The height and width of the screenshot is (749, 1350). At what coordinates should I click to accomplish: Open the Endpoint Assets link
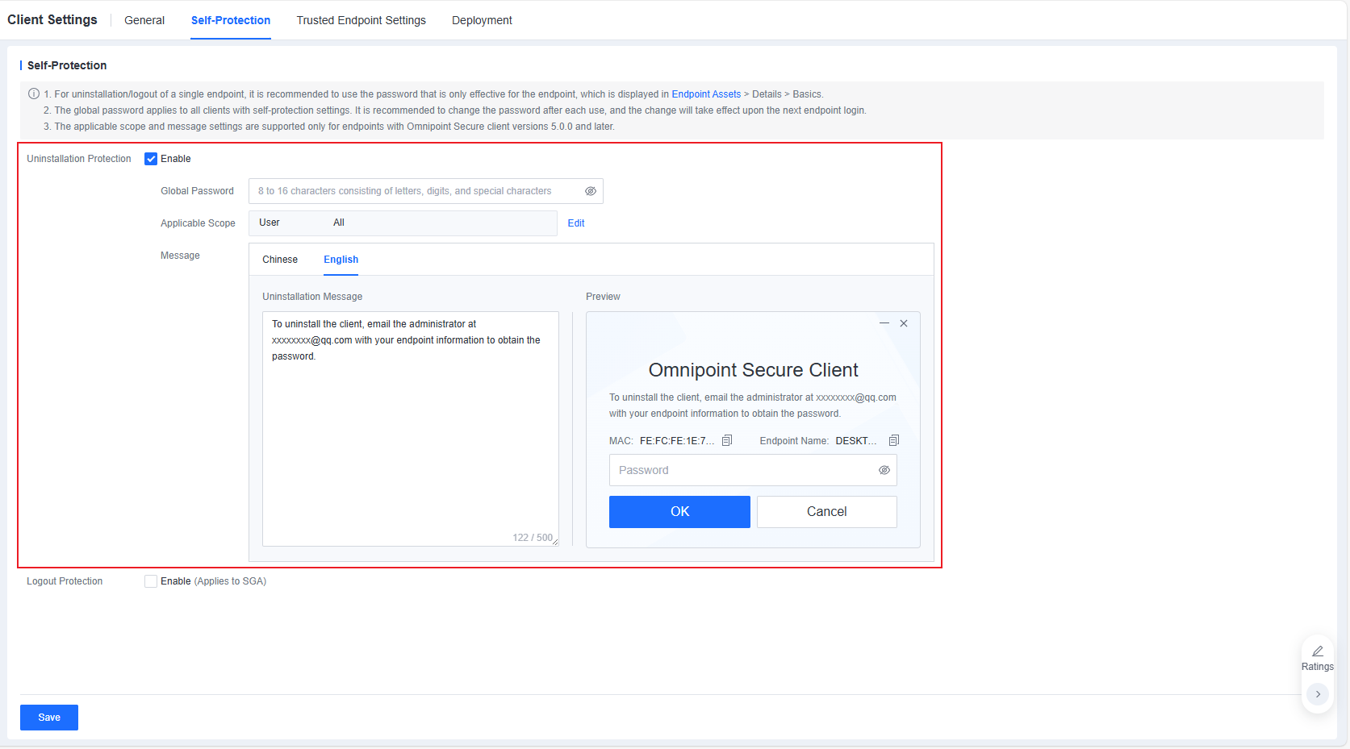706,94
